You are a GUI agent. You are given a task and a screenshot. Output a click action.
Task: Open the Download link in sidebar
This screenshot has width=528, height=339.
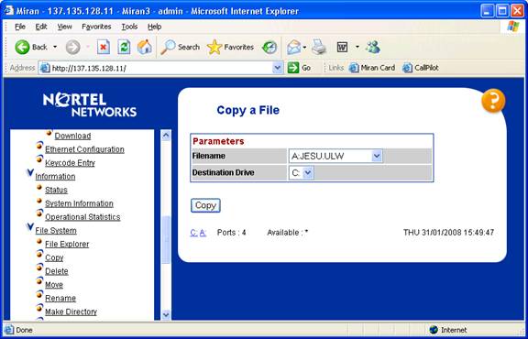[x=72, y=136]
